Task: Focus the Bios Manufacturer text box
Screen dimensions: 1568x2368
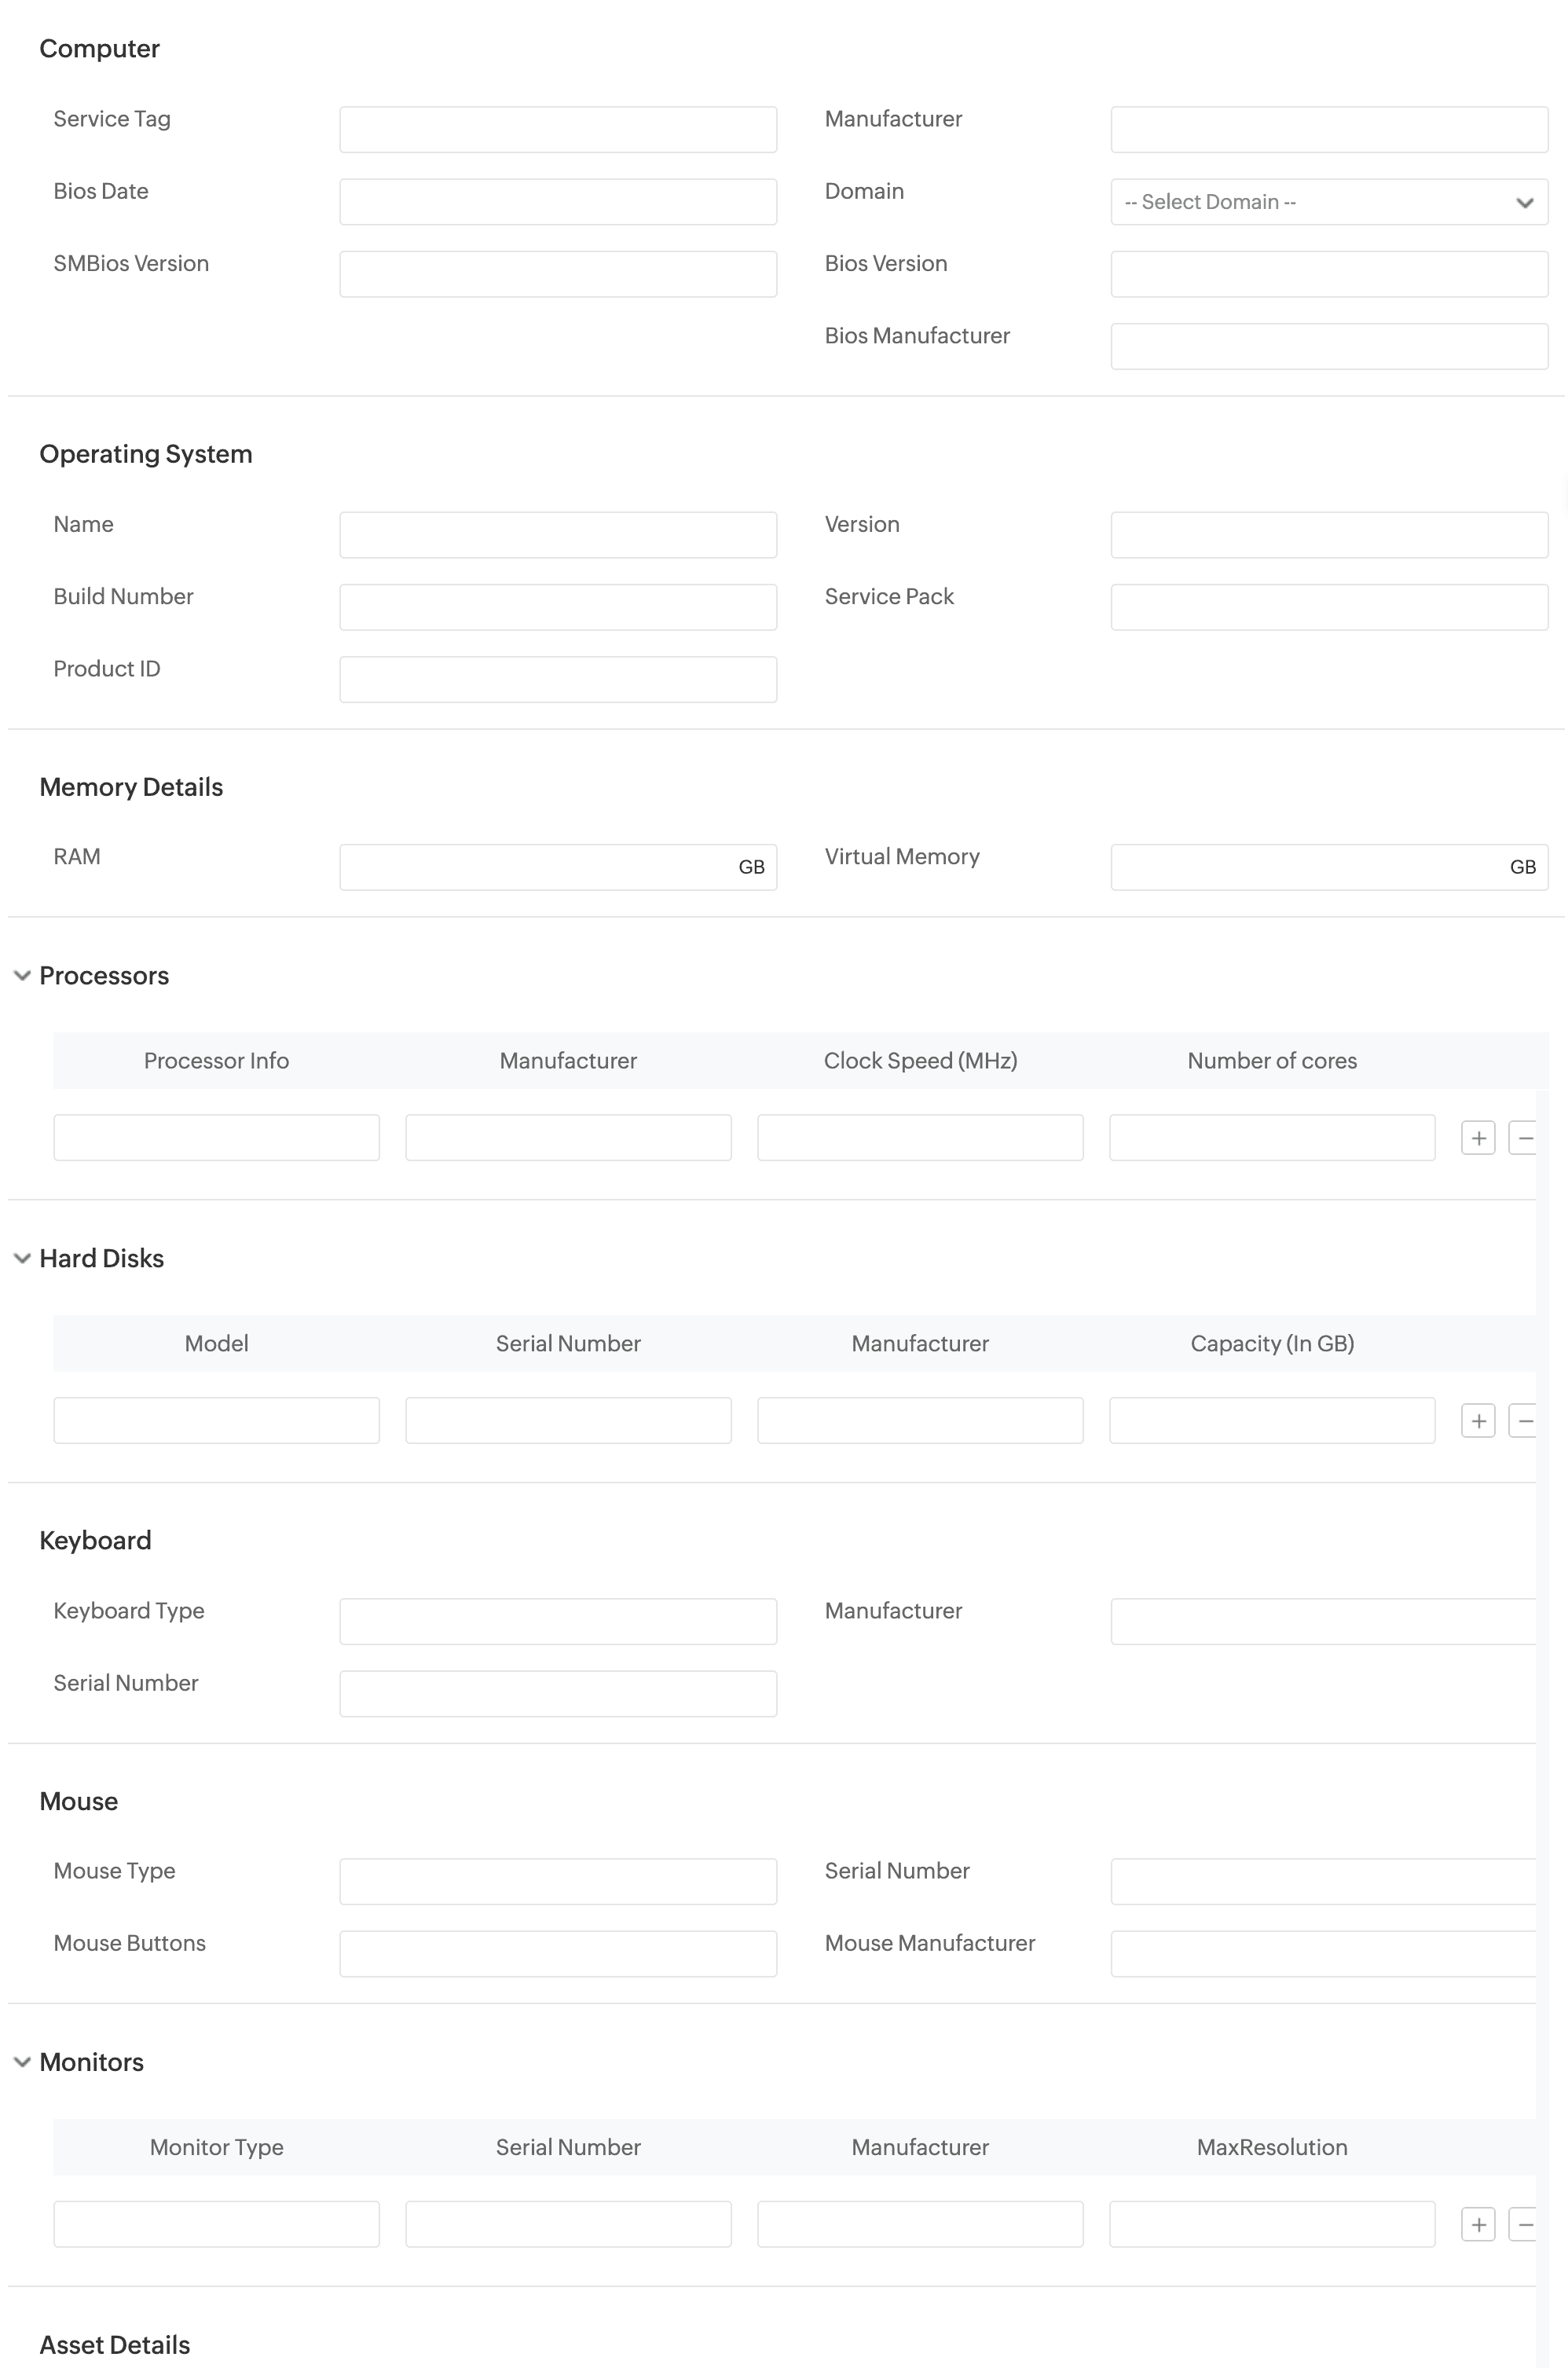Action: (x=1328, y=347)
